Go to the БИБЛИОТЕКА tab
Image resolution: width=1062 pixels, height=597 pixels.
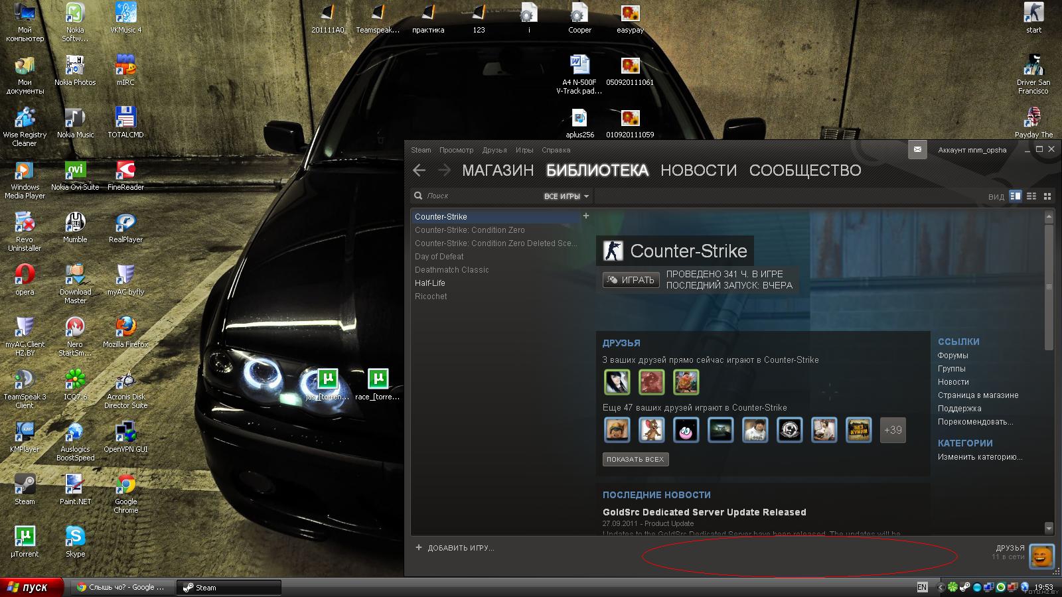pyautogui.click(x=597, y=170)
